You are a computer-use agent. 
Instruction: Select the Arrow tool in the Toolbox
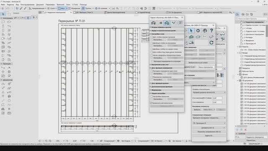point(3,14)
